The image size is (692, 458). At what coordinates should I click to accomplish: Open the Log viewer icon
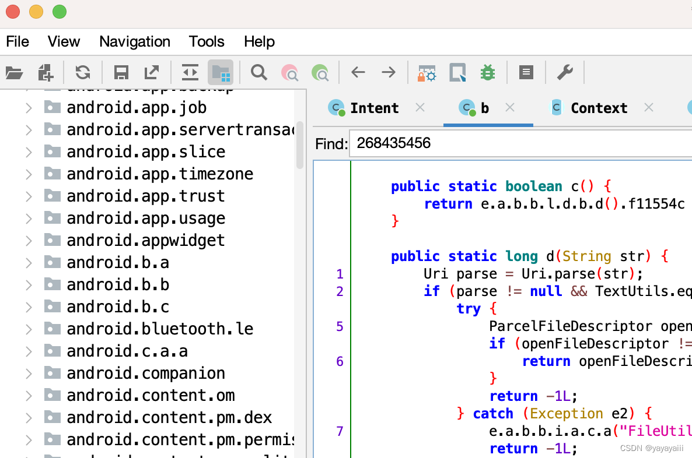(x=526, y=72)
